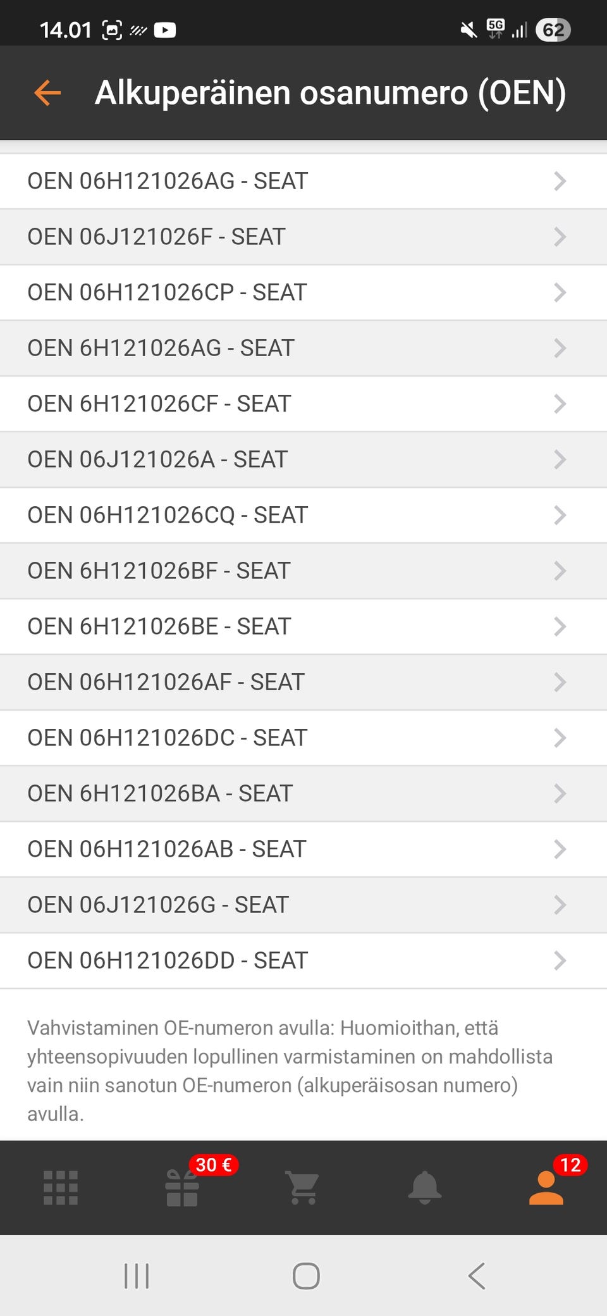Open chevron for OEN 06J121026G row
607x1316 pixels.
click(560, 905)
